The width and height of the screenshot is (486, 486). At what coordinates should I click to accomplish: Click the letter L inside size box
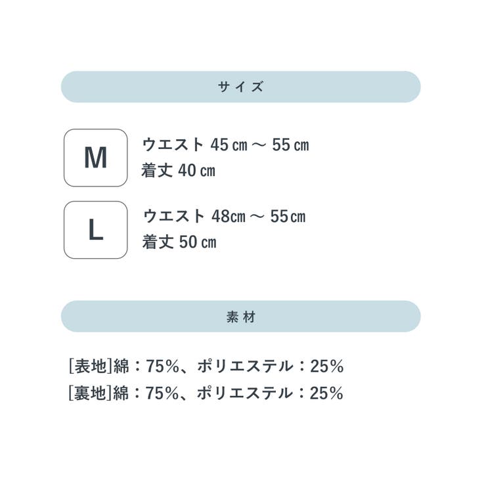tap(96, 230)
